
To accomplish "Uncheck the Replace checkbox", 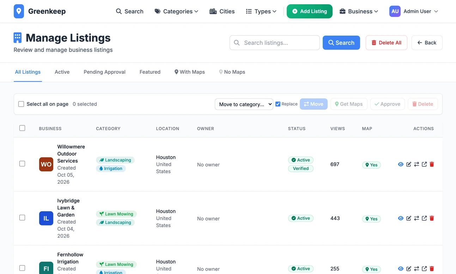I will [278, 104].
